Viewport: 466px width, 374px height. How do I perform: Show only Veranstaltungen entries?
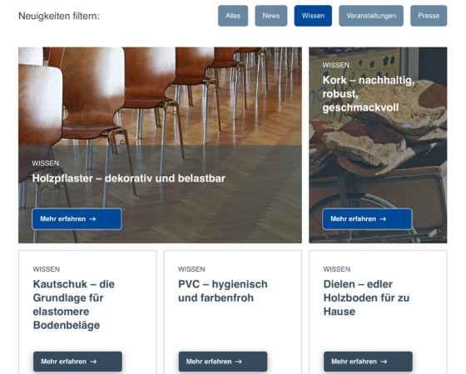point(371,16)
